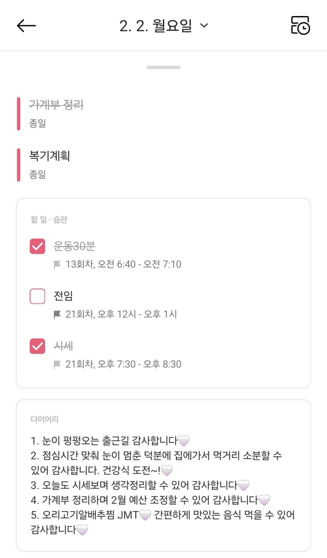
Task: Open the 복기계획 all-day event
Action: click(50, 156)
